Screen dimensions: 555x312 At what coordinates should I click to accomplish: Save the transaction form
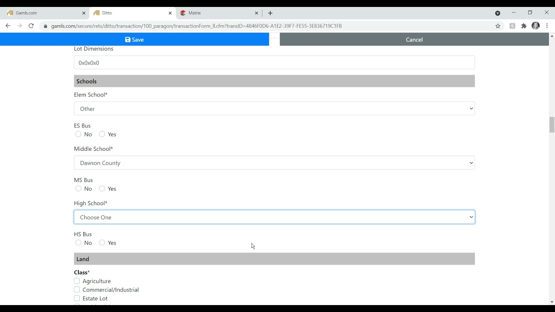pos(134,39)
